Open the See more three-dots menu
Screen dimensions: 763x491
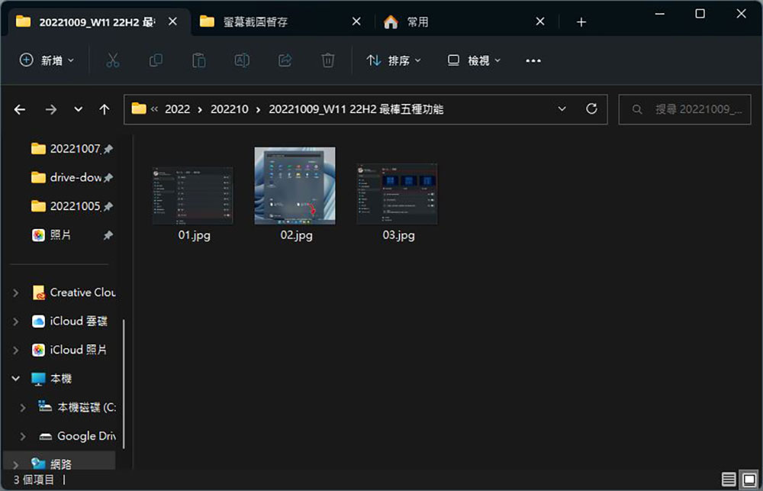[533, 60]
